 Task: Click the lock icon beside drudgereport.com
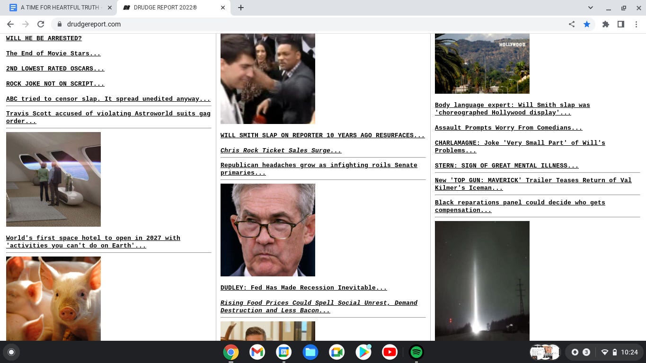(x=59, y=24)
